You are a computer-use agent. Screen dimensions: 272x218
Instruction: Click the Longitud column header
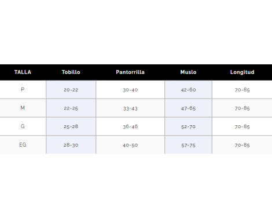[x=242, y=72]
